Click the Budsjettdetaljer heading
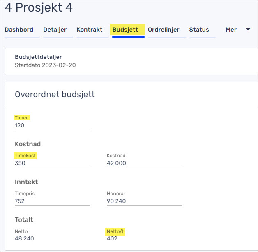This screenshot has width=258, height=252. click(38, 57)
